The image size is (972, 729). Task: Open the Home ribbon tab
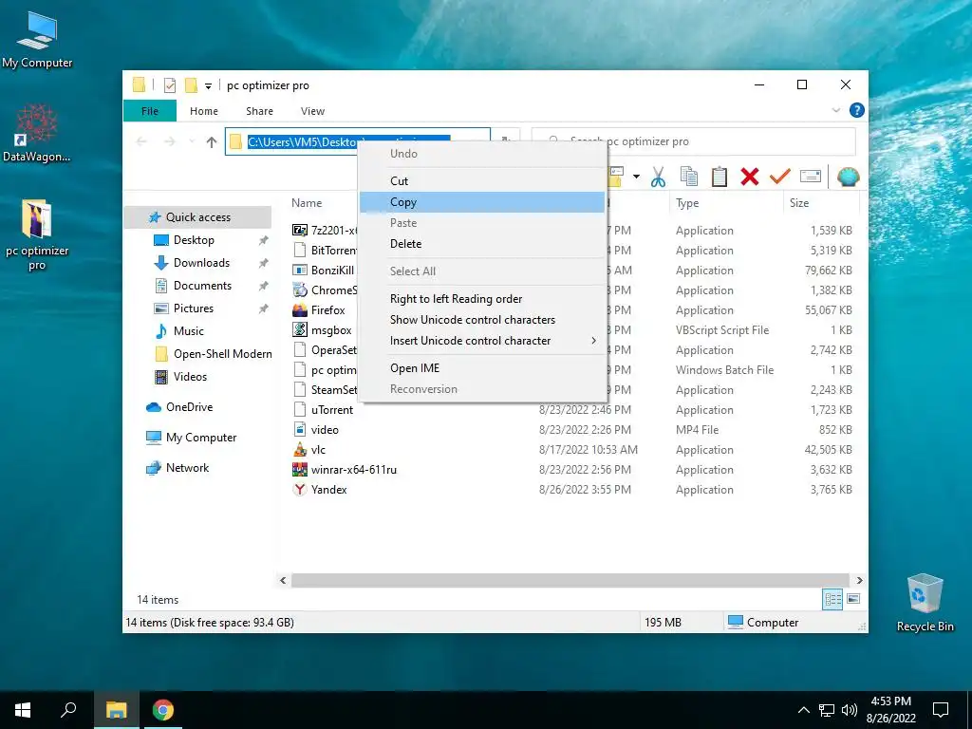[204, 111]
